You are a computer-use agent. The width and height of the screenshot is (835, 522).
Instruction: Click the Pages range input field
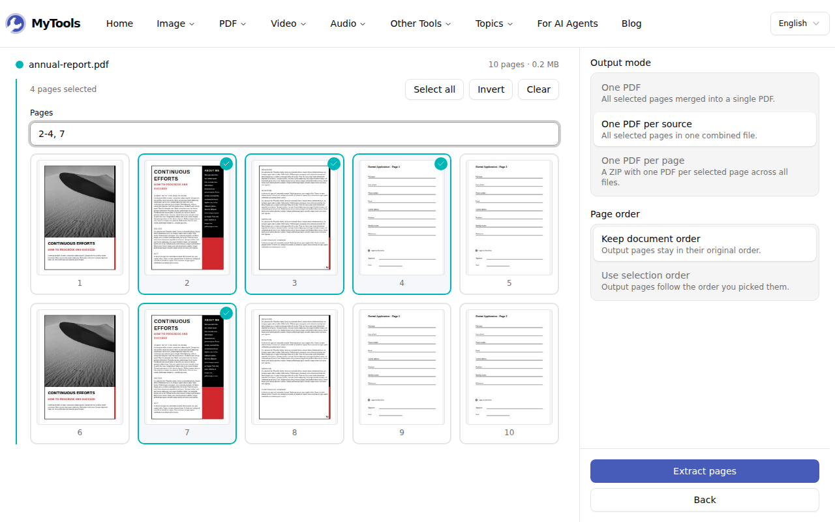[294, 134]
